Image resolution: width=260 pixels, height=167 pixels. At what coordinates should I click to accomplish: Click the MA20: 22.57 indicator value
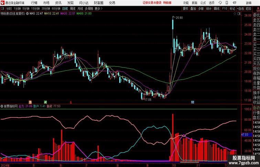click(x=68, y=14)
